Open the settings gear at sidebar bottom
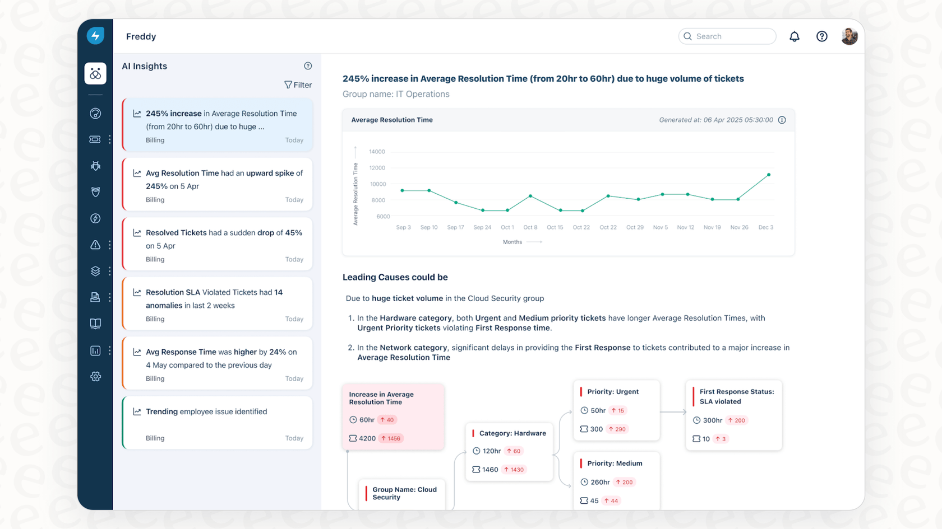Screen dimensions: 942x529 [x=95, y=376]
